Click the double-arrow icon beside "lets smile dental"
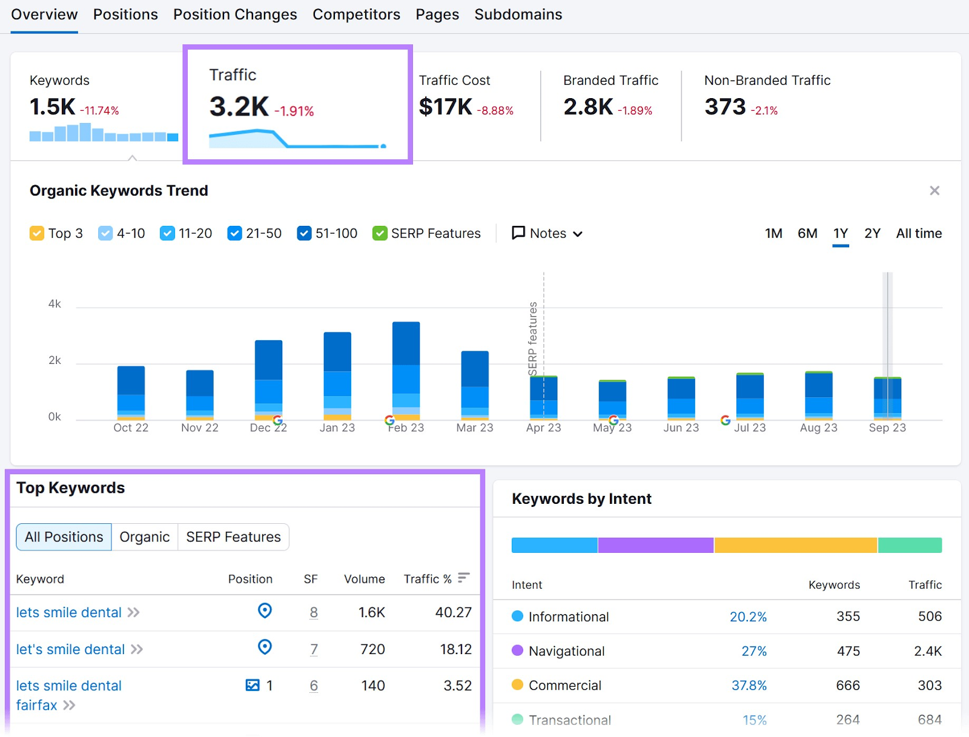The height and width of the screenshot is (737, 969). click(x=134, y=612)
